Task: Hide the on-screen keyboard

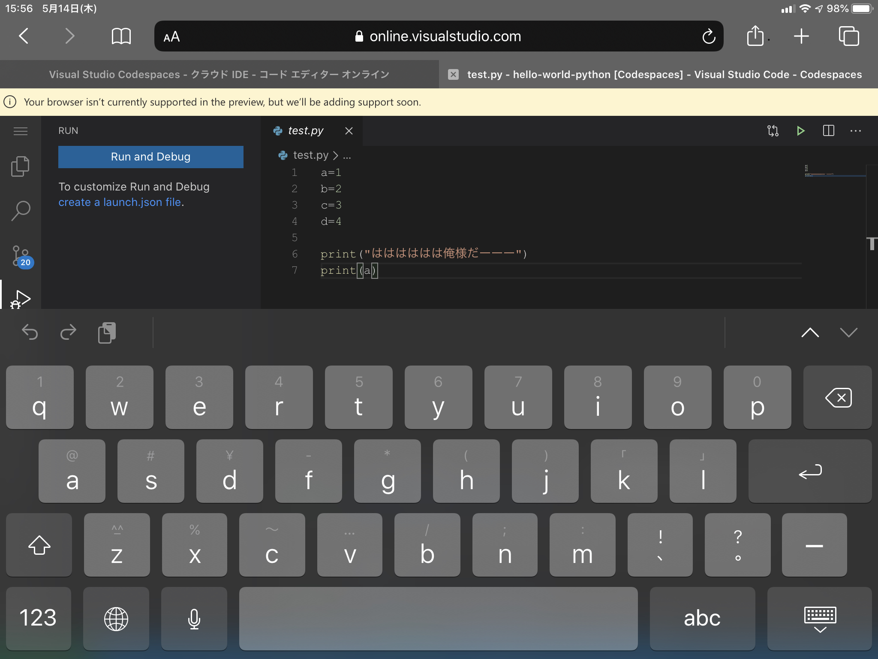Action: (820, 619)
